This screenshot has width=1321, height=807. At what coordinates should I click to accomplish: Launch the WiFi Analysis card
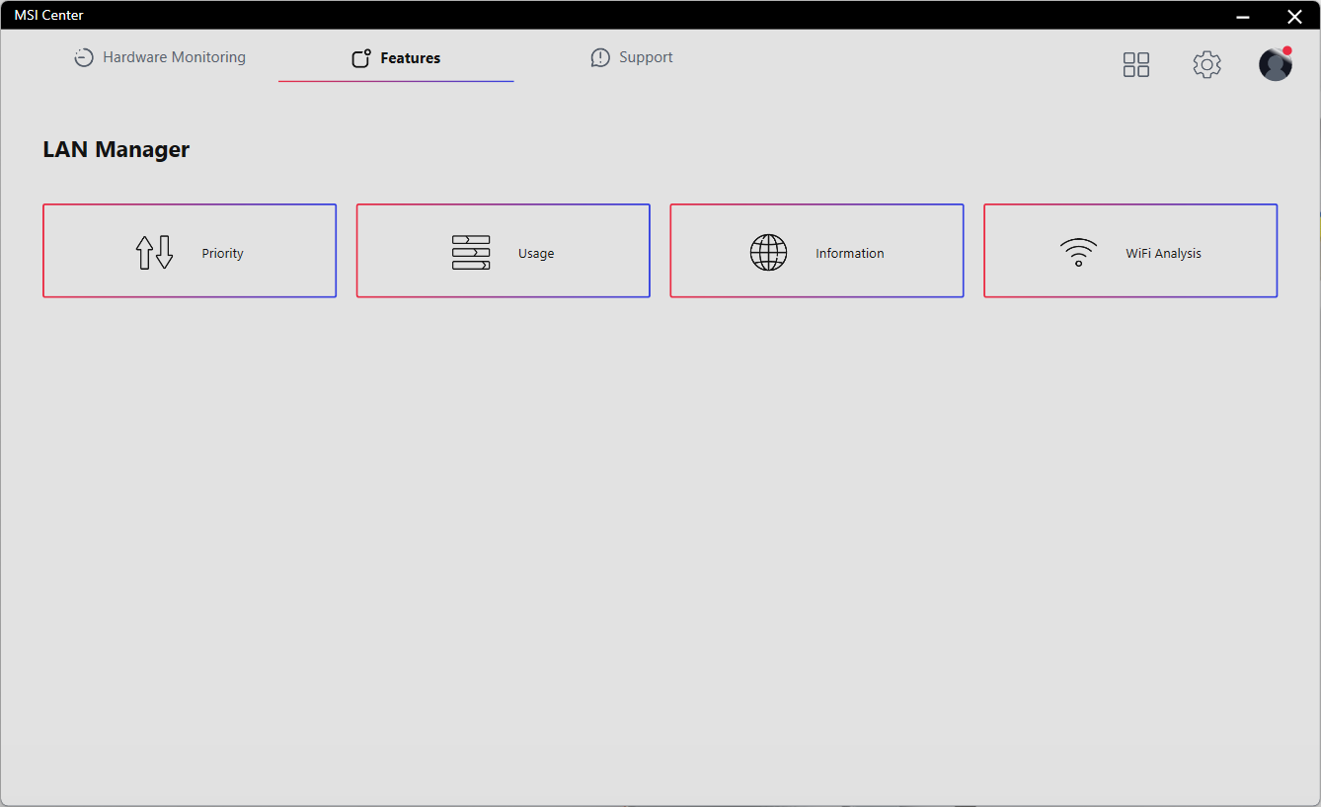(1130, 251)
